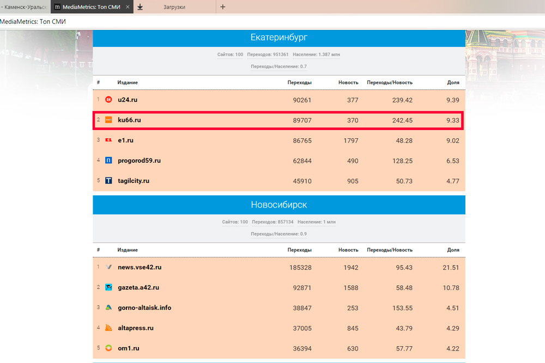Sort Новосибирск table by Доля column
The height and width of the screenshot is (363, 545).
pos(453,250)
